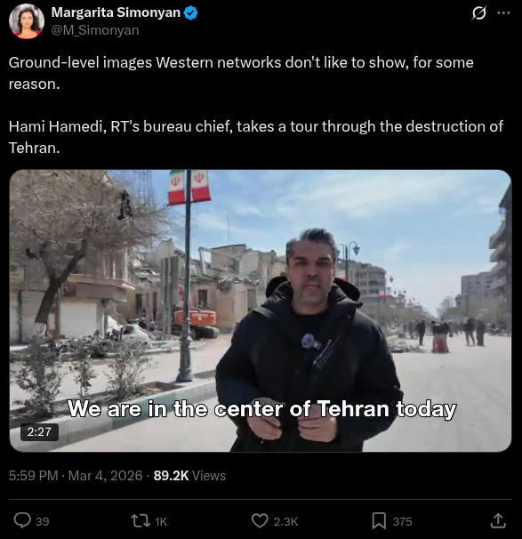Image resolution: width=522 pixels, height=539 pixels.
Task: Open the share upload-arrow icon
Action: (x=498, y=520)
